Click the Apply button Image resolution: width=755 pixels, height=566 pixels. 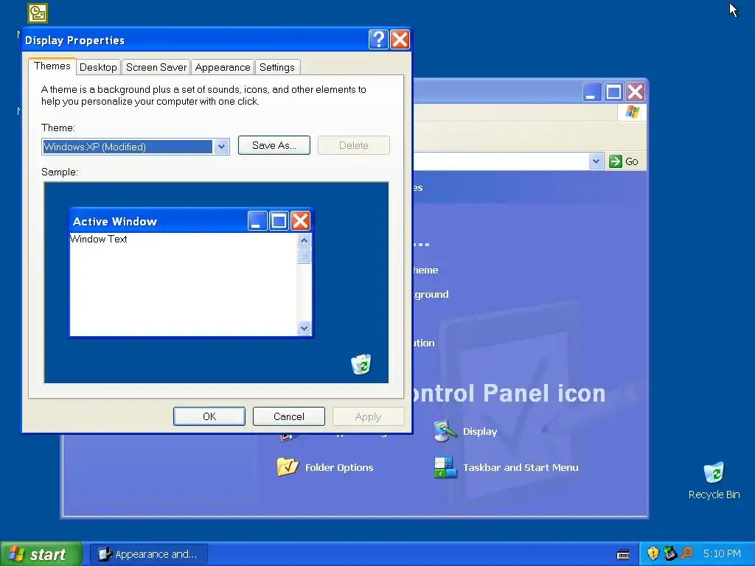click(x=369, y=416)
